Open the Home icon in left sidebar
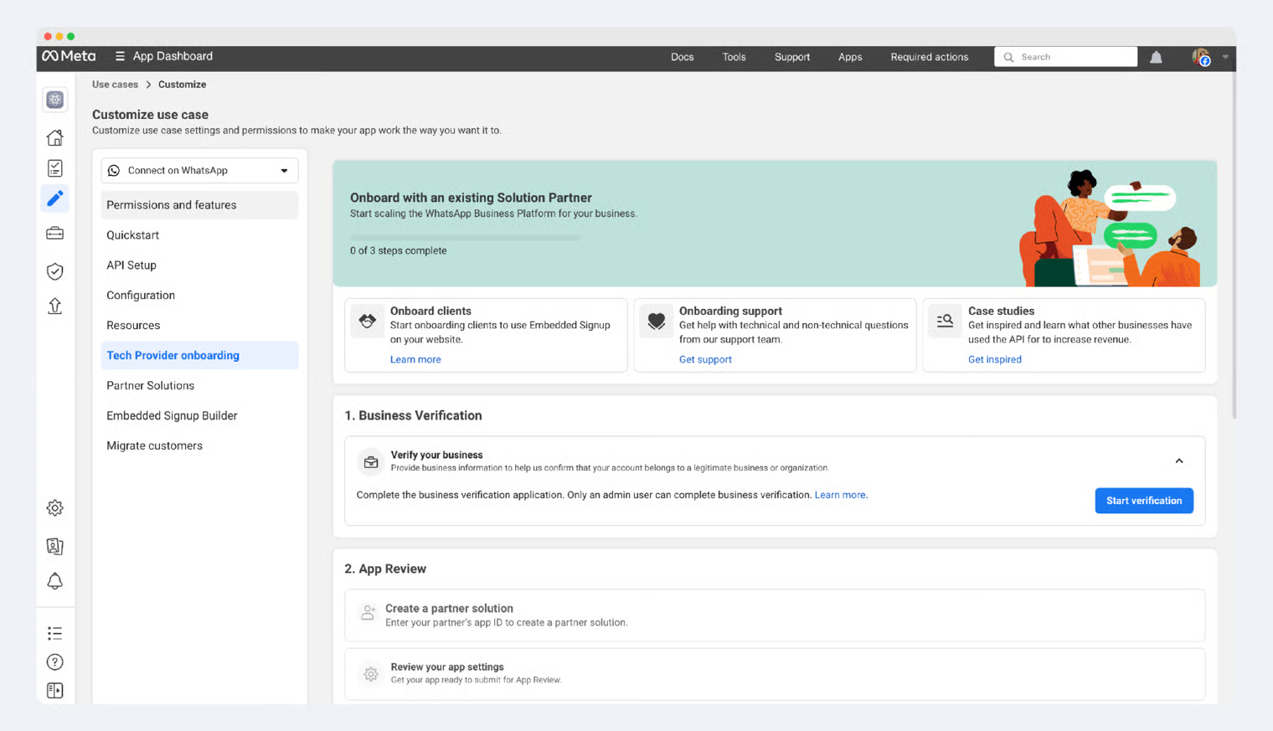The image size is (1273, 731). point(55,137)
